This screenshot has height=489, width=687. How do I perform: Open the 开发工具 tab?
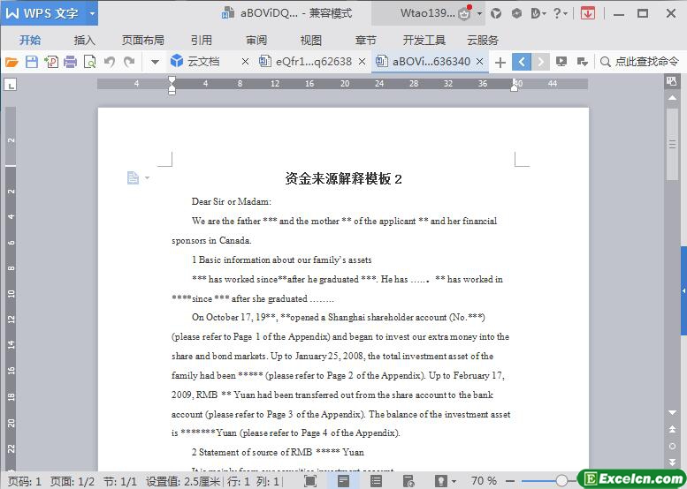point(424,41)
